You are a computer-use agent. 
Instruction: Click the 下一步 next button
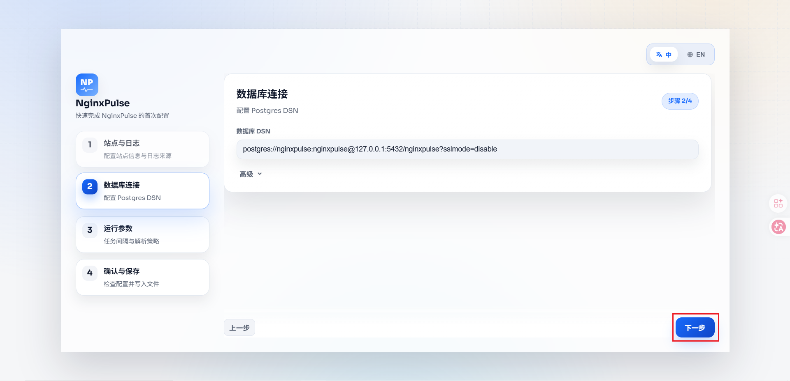tap(695, 328)
